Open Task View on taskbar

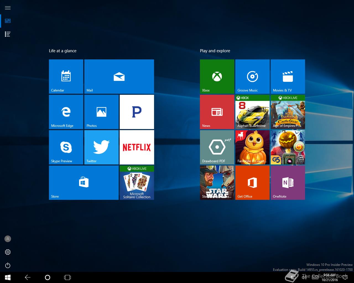click(67, 277)
